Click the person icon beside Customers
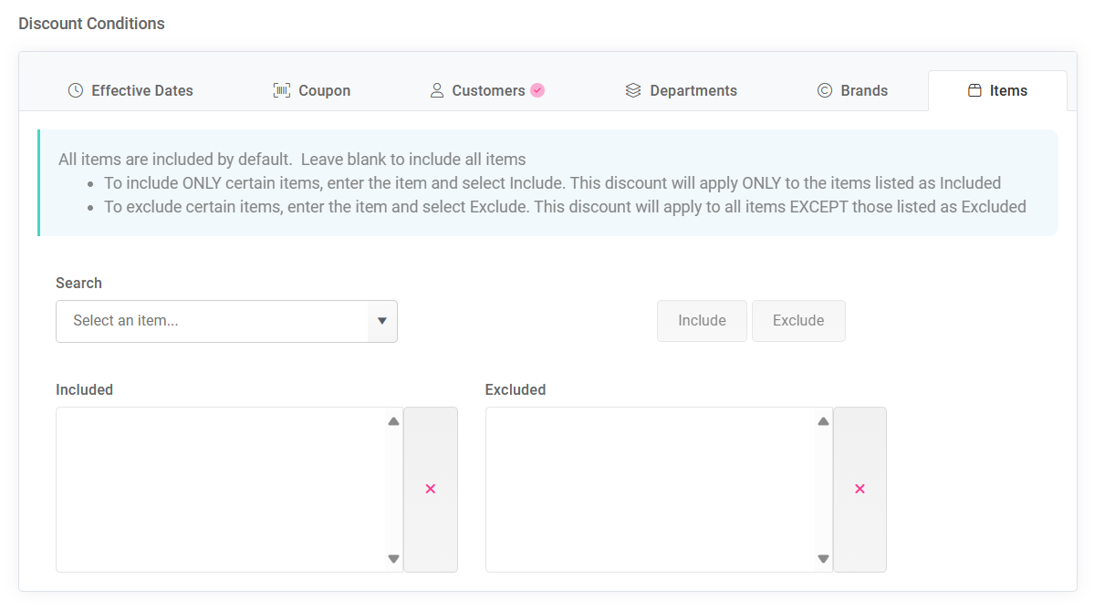The height and width of the screenshot is (610, 1094). [437, 90]
